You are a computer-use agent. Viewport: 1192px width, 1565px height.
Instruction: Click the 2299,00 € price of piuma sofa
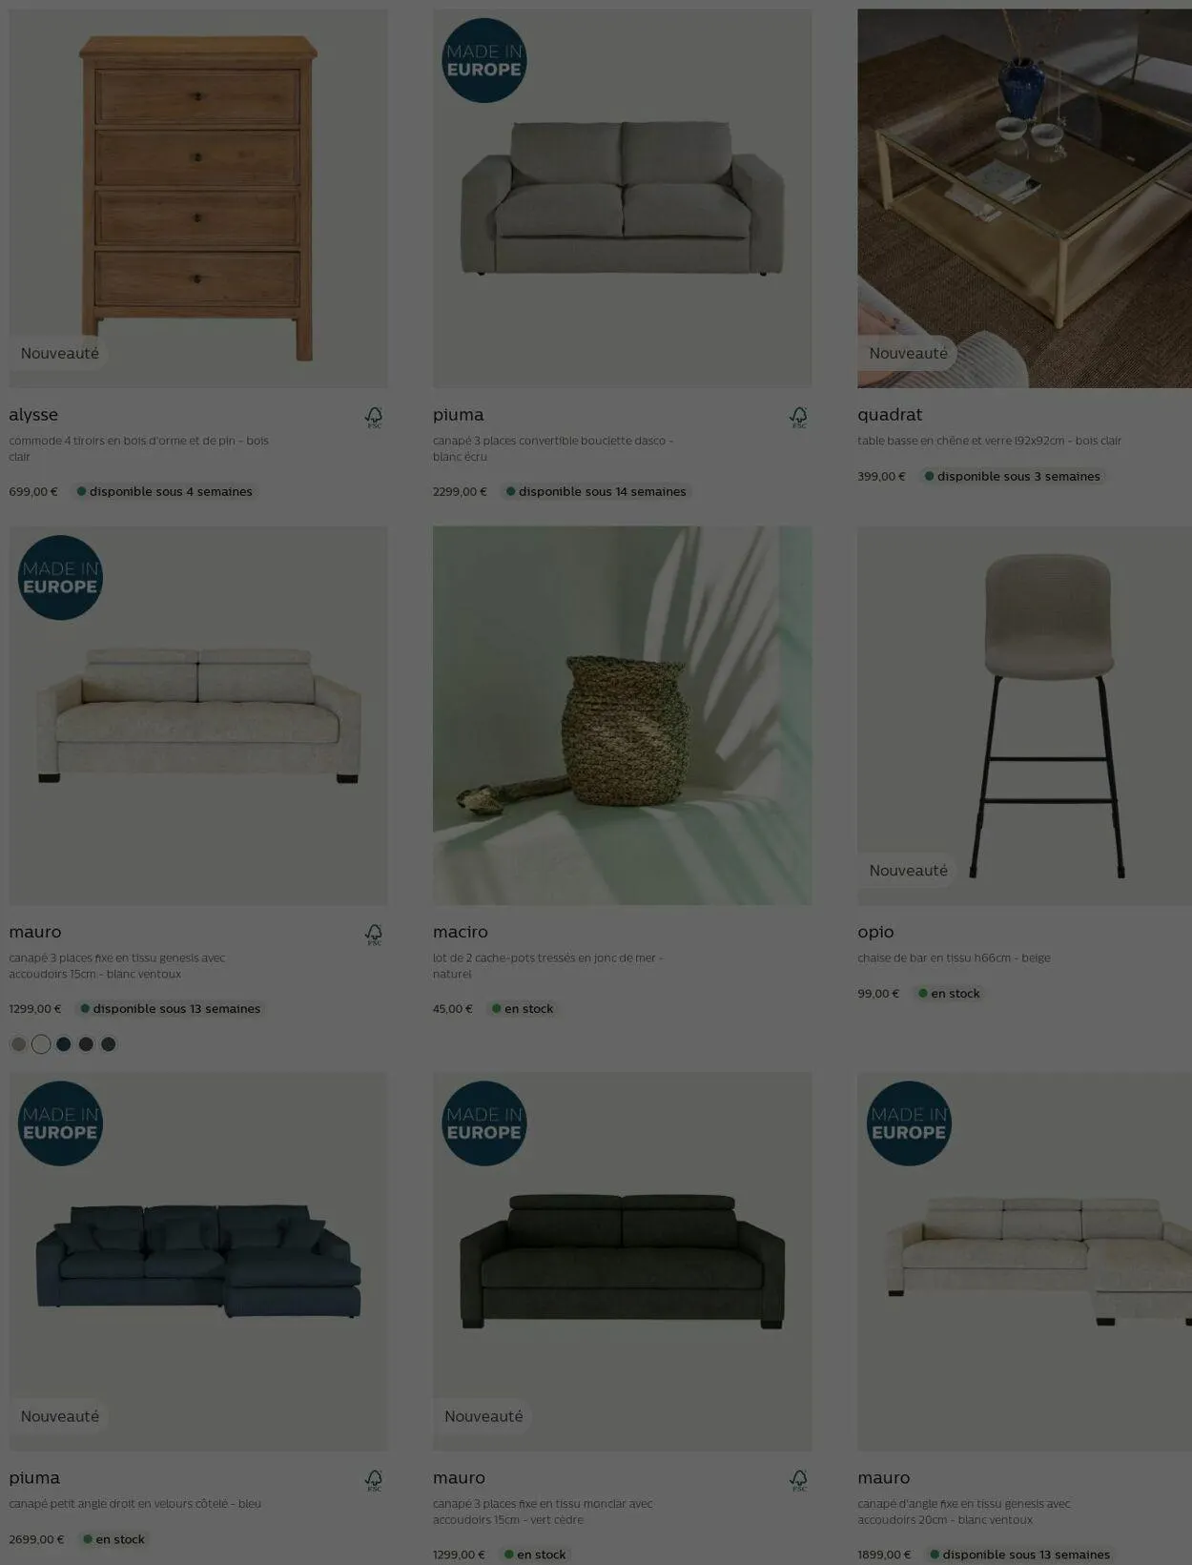pyautogui.click(x=460, y=492)
